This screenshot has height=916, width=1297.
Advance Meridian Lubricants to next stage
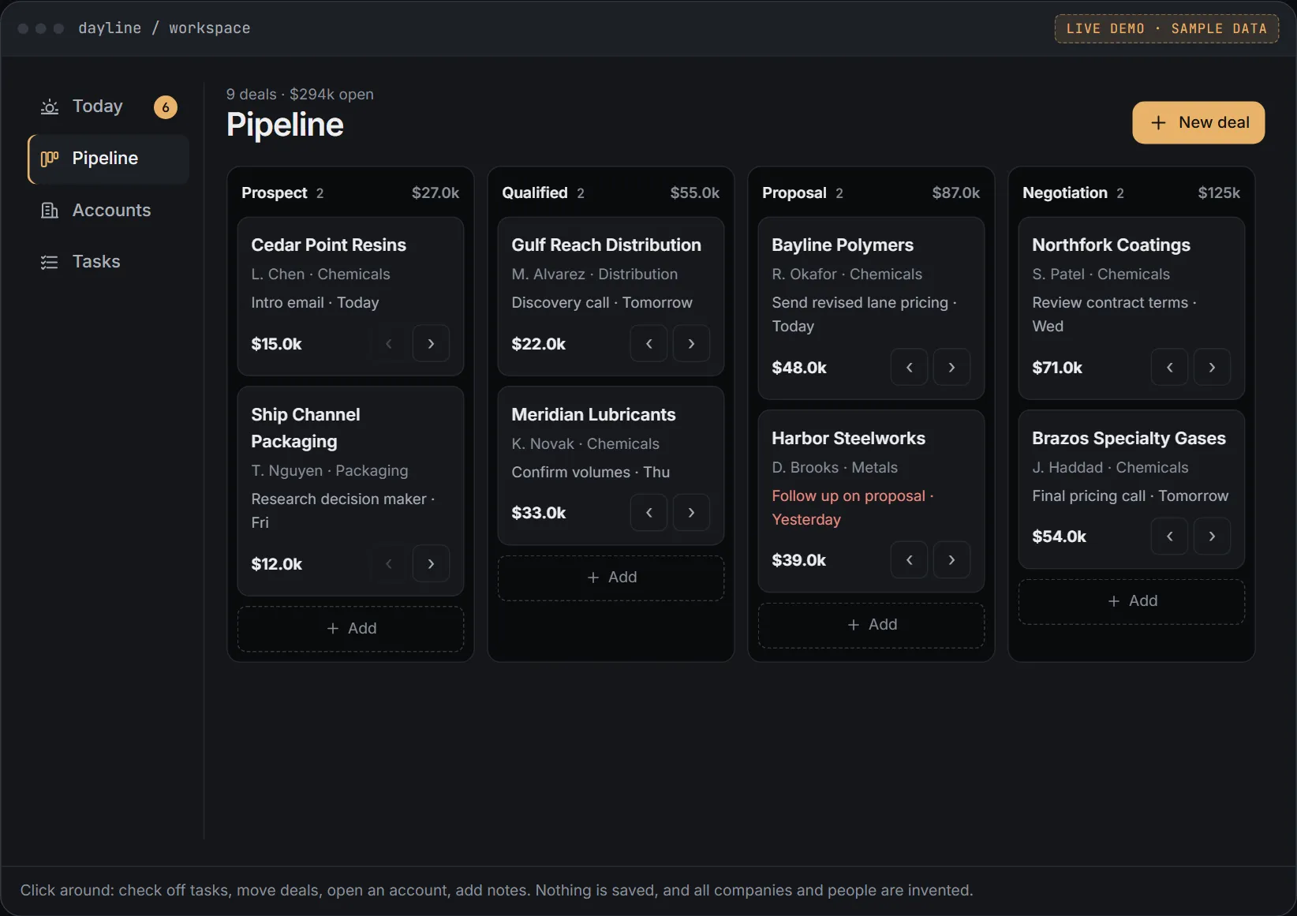click(691, 513)
